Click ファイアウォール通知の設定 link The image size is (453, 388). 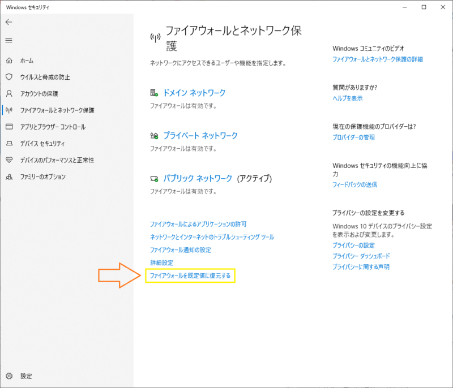(x=181, y=250)
